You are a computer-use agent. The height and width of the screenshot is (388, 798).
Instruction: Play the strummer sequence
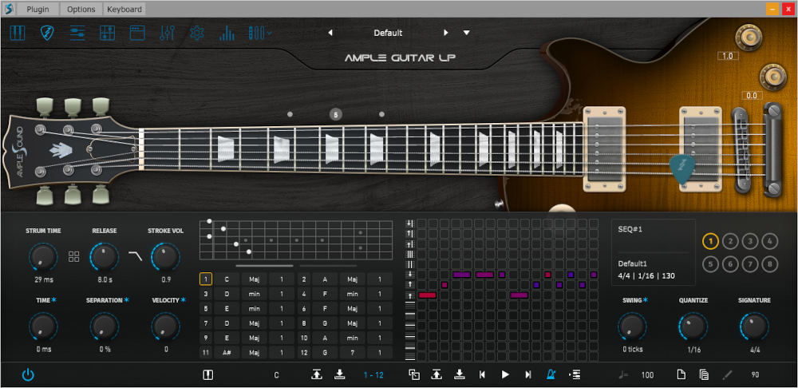point(505,375)
